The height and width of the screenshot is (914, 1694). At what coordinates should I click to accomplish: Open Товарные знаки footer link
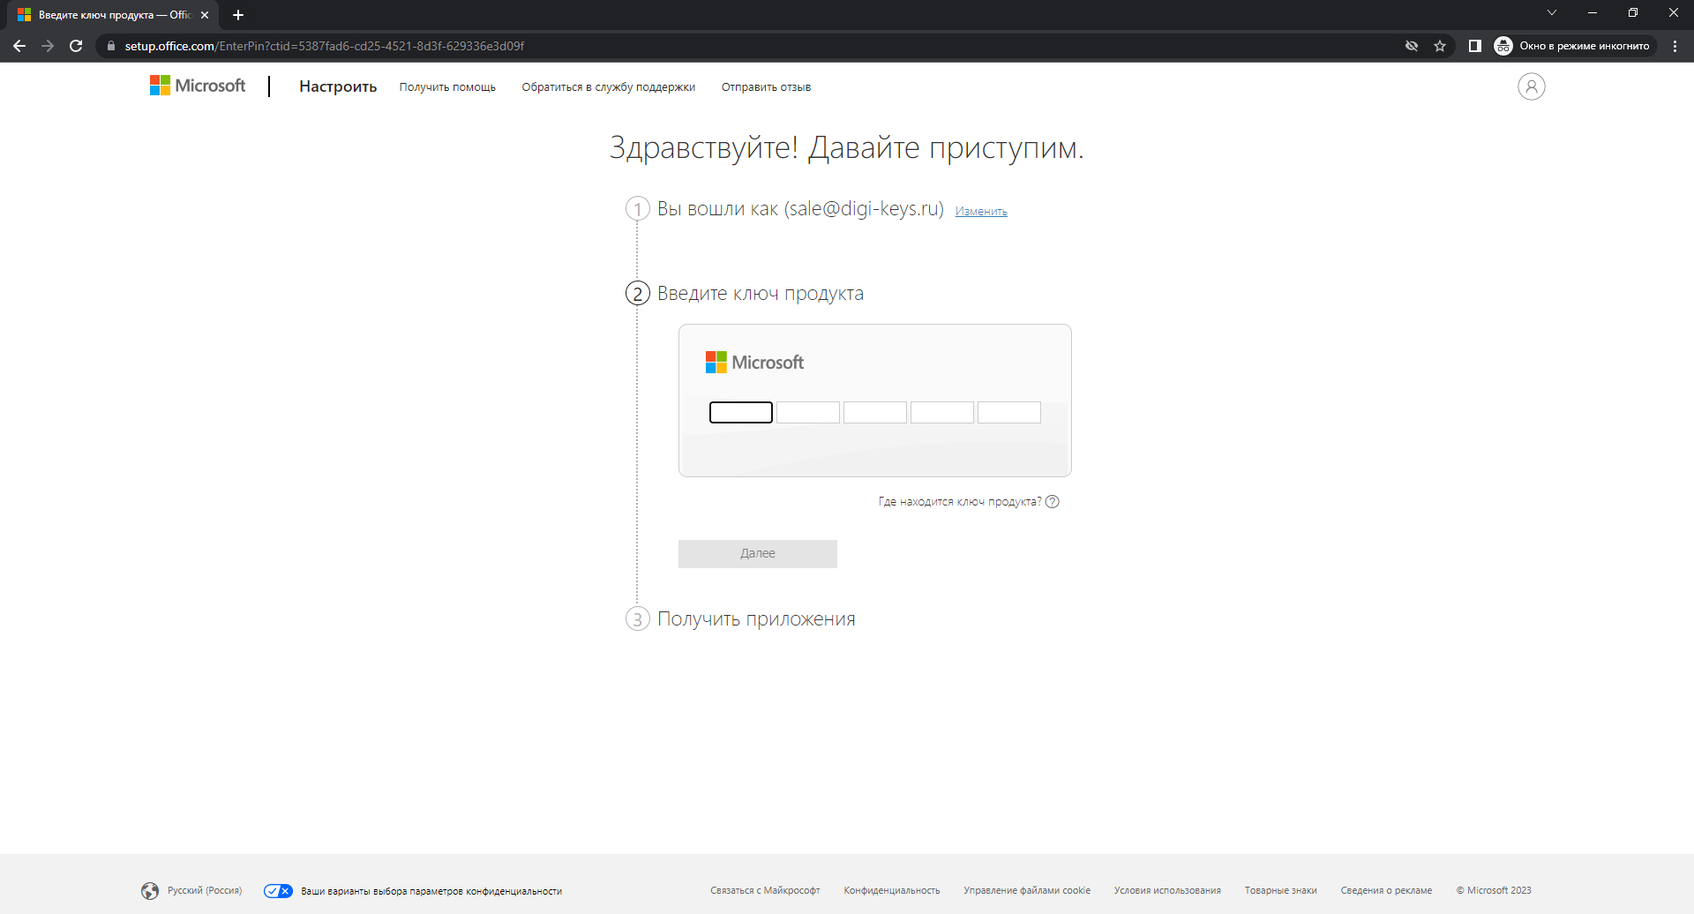pyautogui.click(x=1281, y=891)
